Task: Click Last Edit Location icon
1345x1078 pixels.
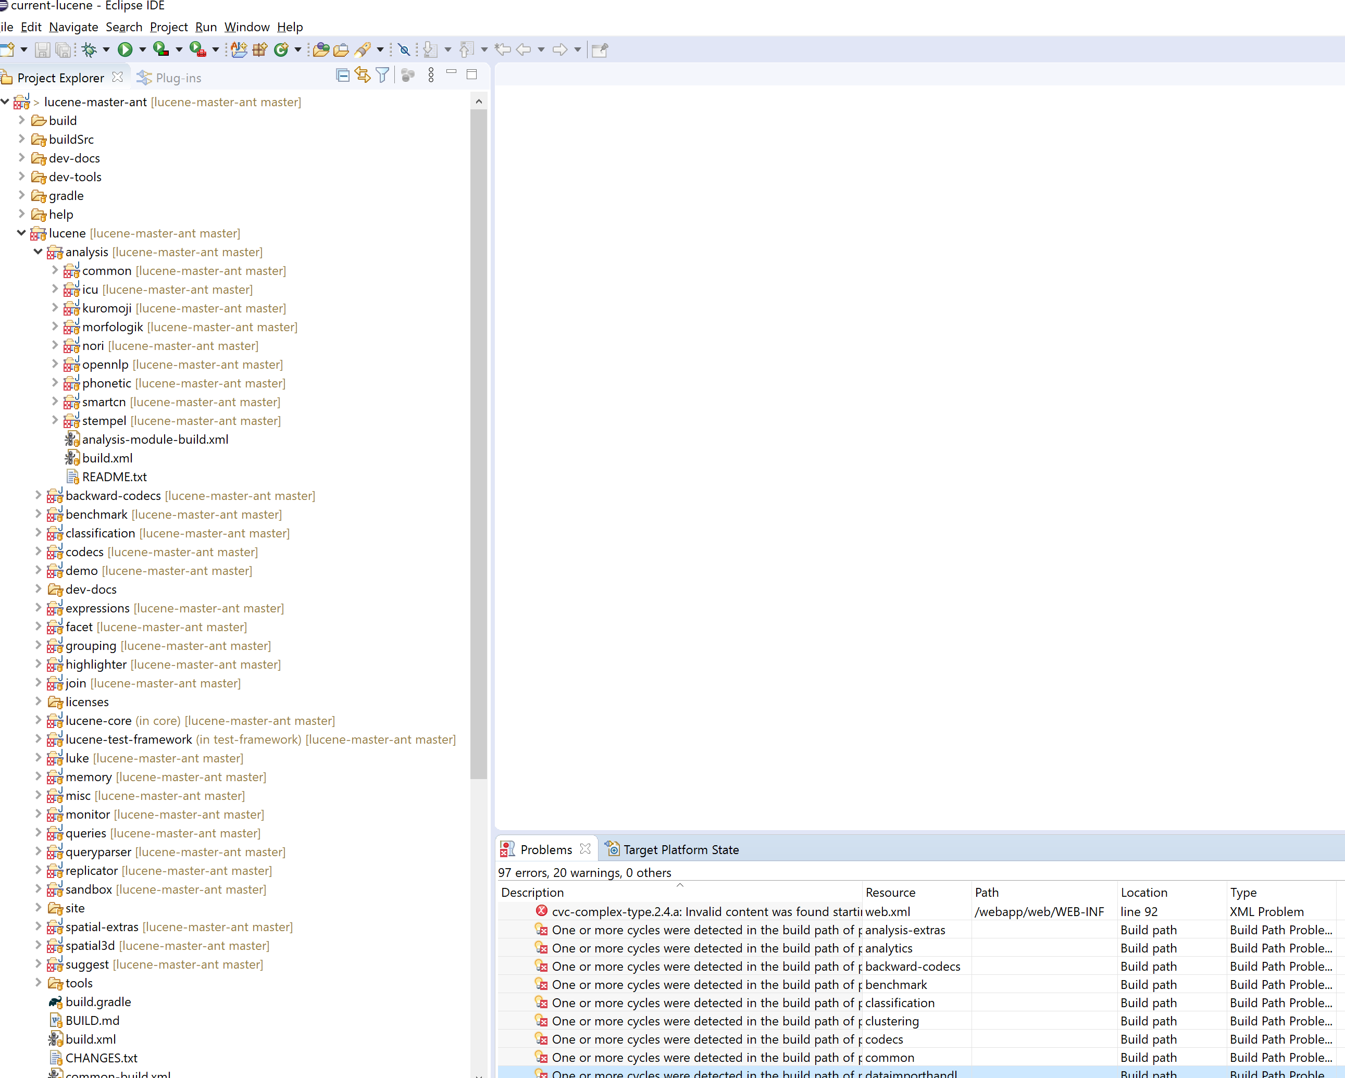Action: [503, 50]
